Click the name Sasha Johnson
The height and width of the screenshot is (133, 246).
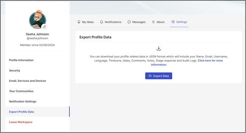coord(37,34)
